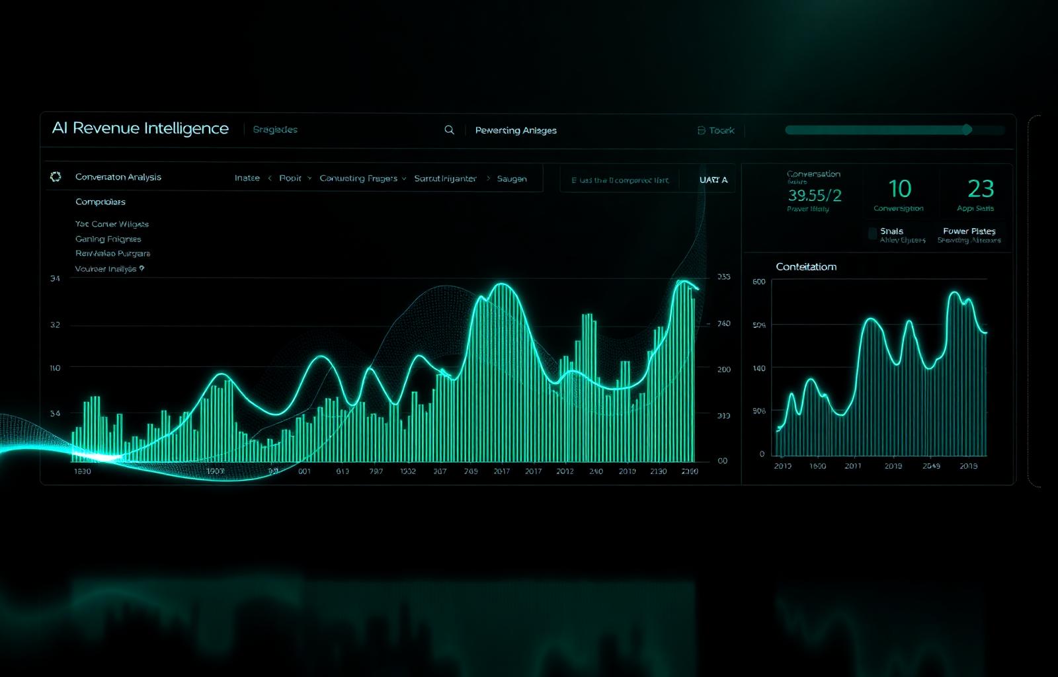Click the Conteitatiom chart title
Viewport: 1058px width, 677px height.
click(x=806, y=266)
